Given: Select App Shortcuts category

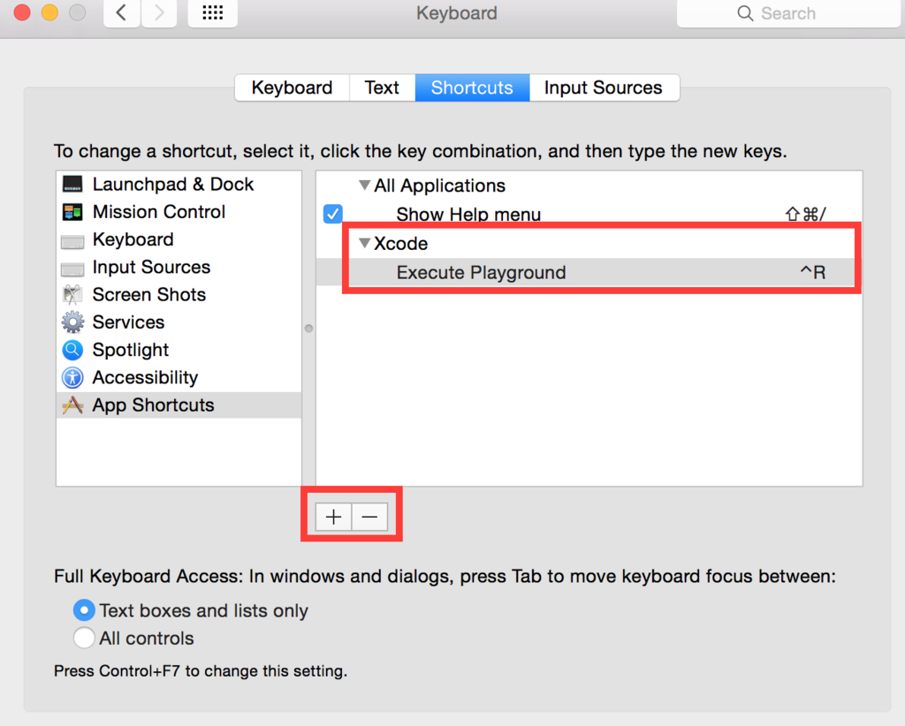Looking at the screenshot, I should tap(179, 405).
